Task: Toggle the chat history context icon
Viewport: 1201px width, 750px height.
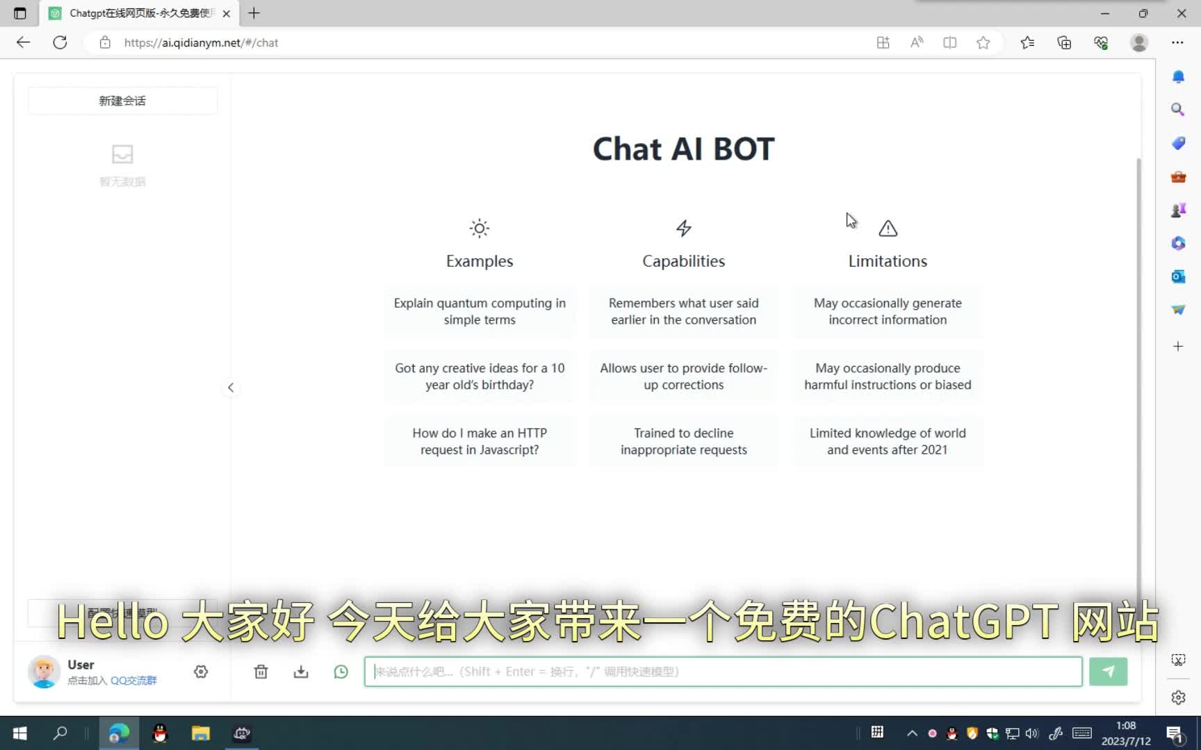Action: coord(341,672)
